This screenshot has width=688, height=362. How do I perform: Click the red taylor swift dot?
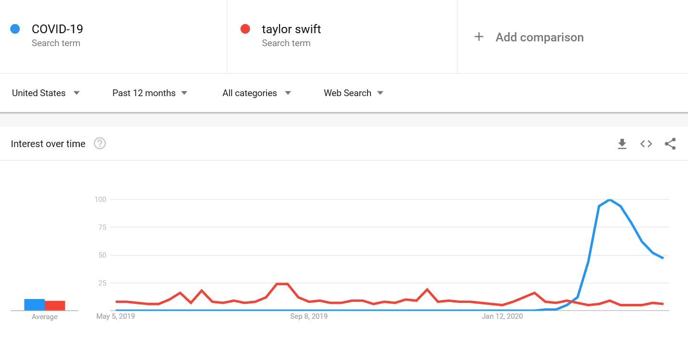click(246, 29)
